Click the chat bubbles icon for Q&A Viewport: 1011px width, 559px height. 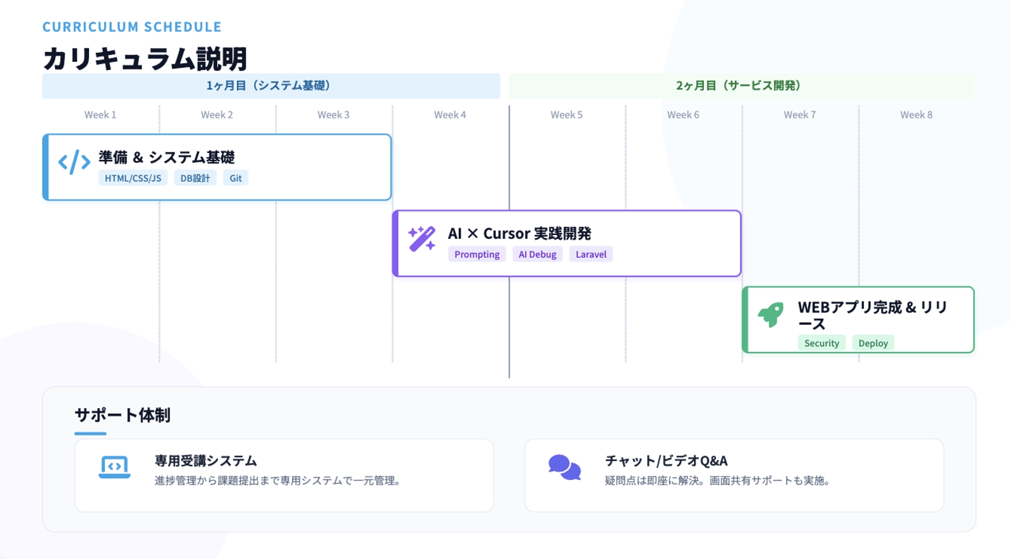coord(564,468)
